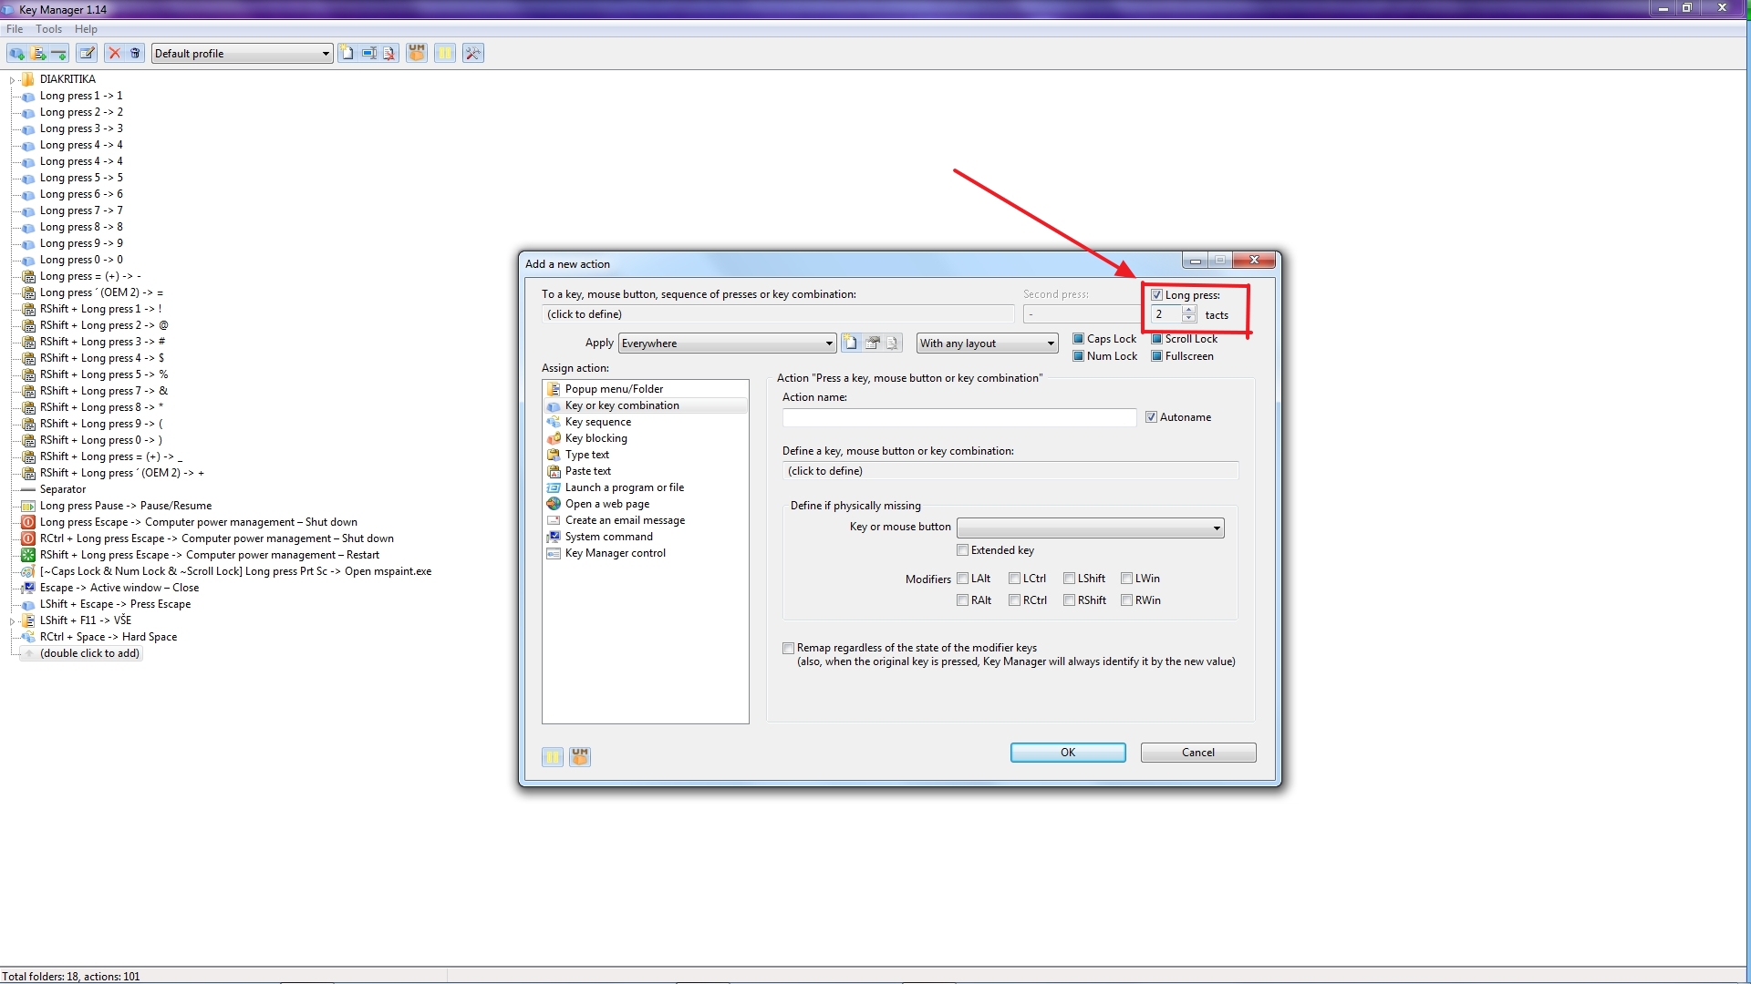The image size is (1751, 984).
Task: Click the Edit action toolbar icon
Action: point(87,53)
